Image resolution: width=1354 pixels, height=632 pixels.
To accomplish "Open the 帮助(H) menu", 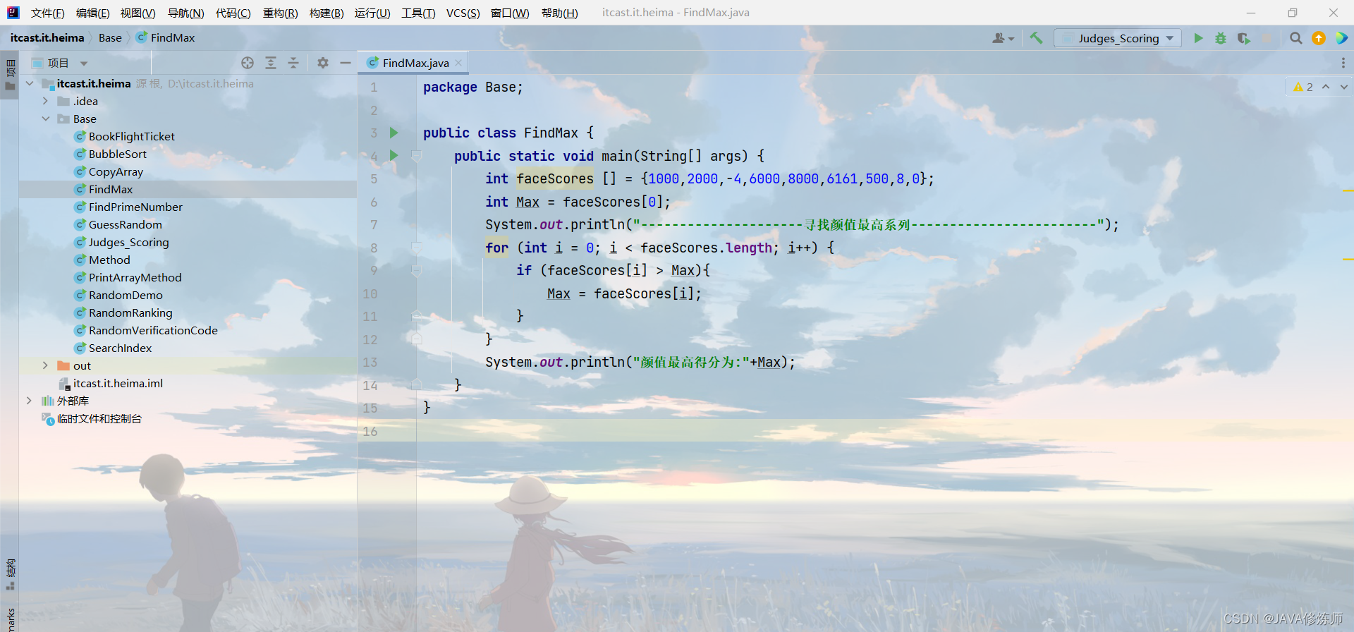I will (x=559, y=13).
